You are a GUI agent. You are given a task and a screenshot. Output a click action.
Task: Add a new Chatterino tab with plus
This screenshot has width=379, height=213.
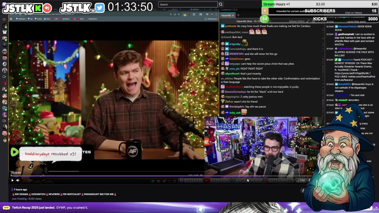[238, 15]
